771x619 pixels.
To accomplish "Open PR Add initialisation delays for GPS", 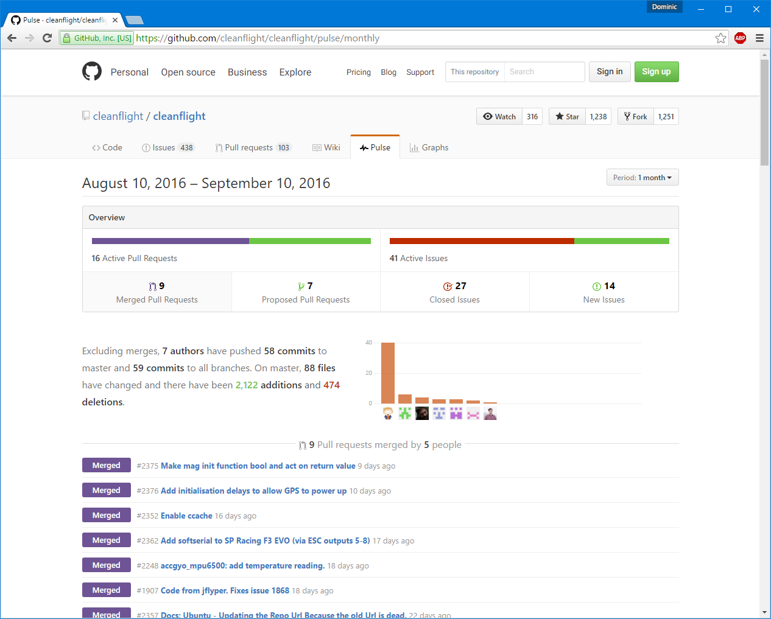I will pyautogui.click(x=254, y=491).
